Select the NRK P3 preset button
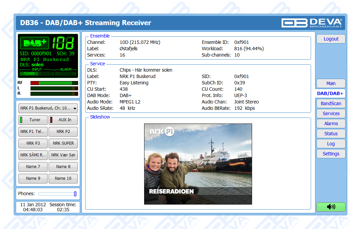The image size is (361, 229). [x=33, y=143]
